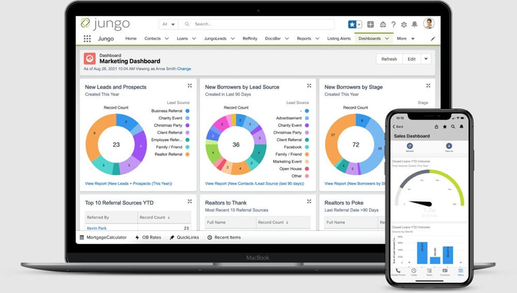Screen dimensions: 517x293
Task: Open the Help question mark icon
Action: pyautogui.click(x=393, y=24)
